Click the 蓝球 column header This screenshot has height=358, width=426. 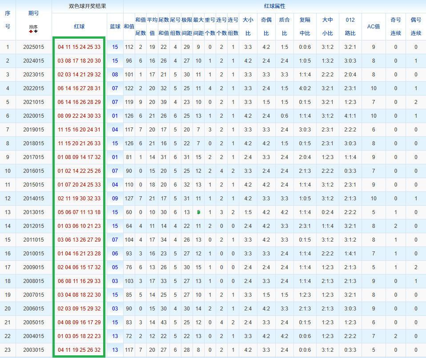pos(115,27)
